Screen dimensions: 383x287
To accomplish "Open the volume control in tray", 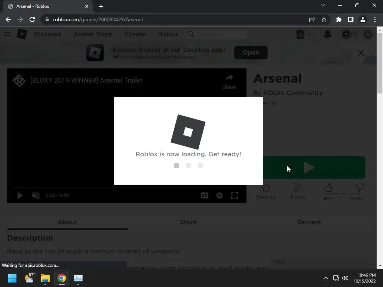I will [x=345, y=278].
